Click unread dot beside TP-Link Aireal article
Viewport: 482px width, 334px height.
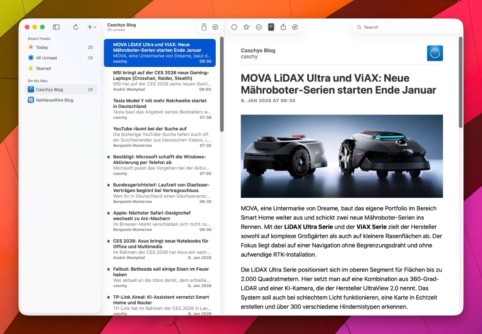108,298
